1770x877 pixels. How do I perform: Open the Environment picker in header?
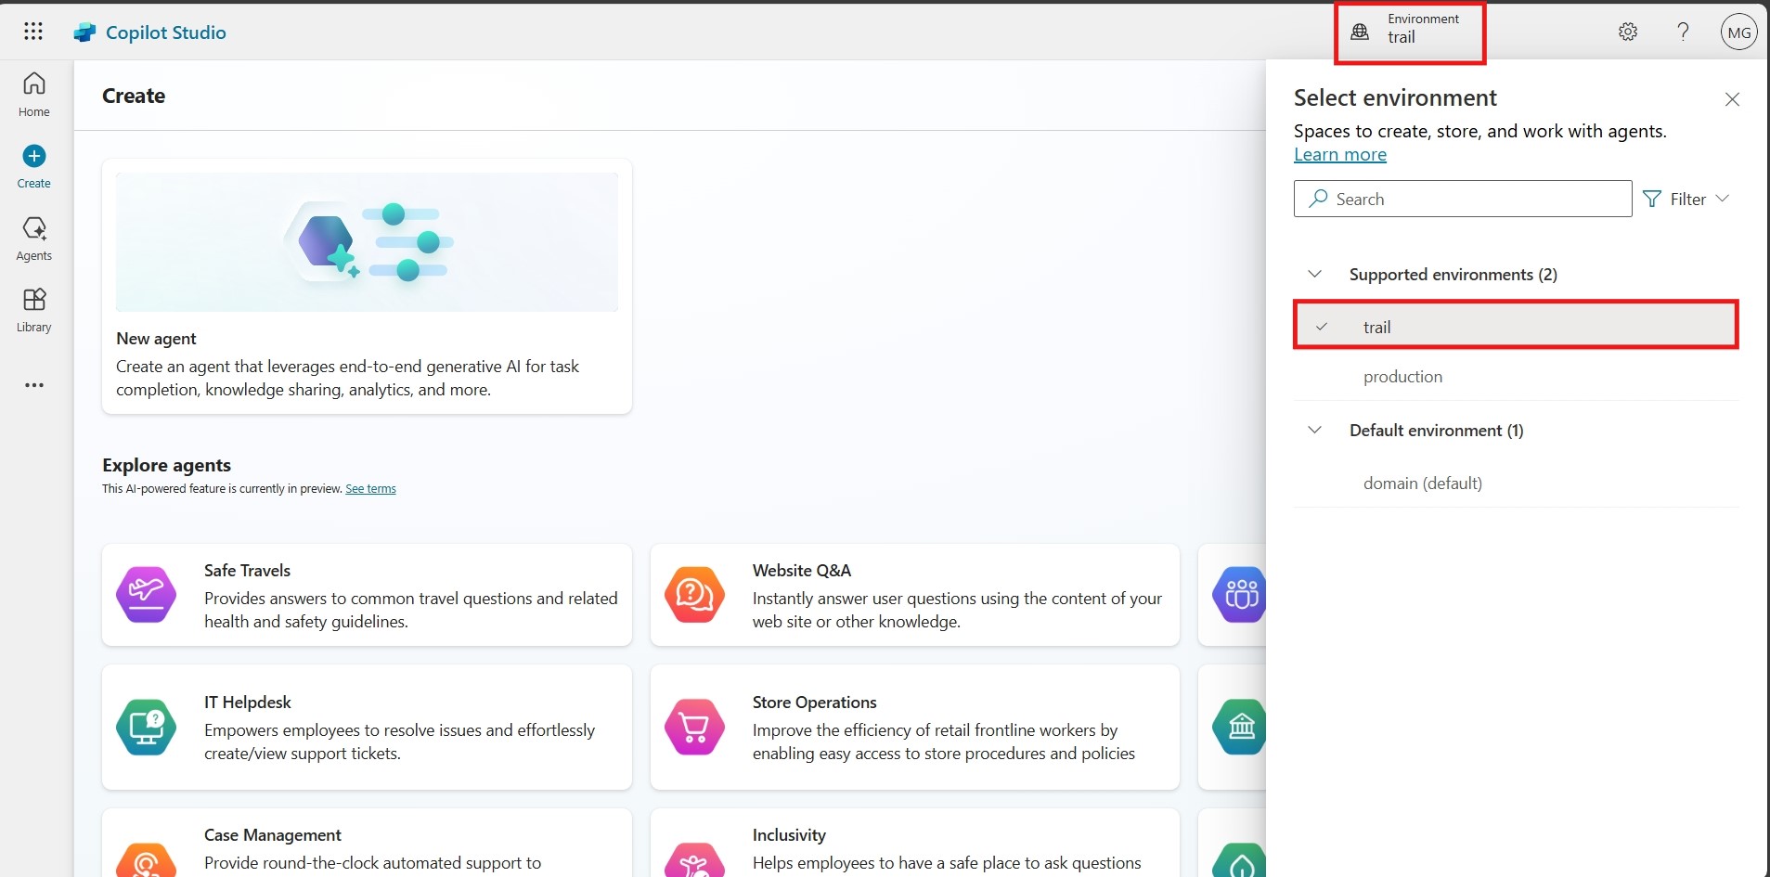pyautogui.click(x=1409, y=32)
